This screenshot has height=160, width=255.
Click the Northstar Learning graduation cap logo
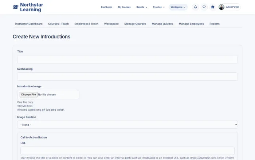(16, 7)
